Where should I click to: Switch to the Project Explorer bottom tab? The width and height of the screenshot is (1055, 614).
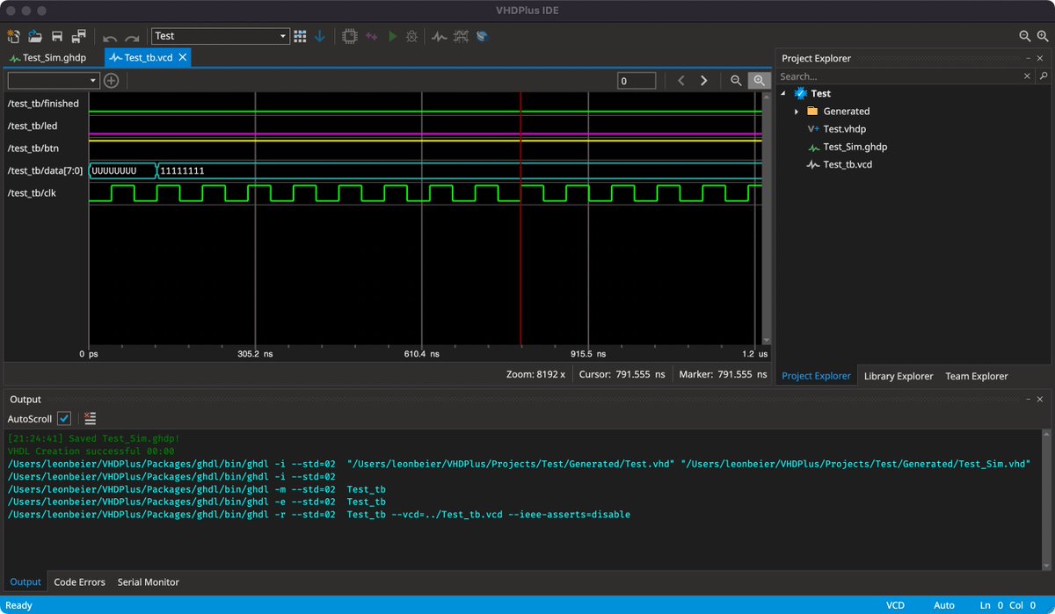click(x=816, y=376)
